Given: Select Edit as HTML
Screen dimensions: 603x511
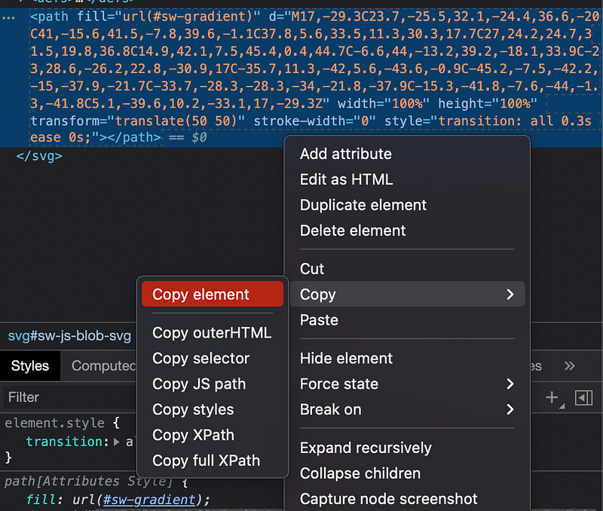Looking at the screenshot, I should coord(407,179).
